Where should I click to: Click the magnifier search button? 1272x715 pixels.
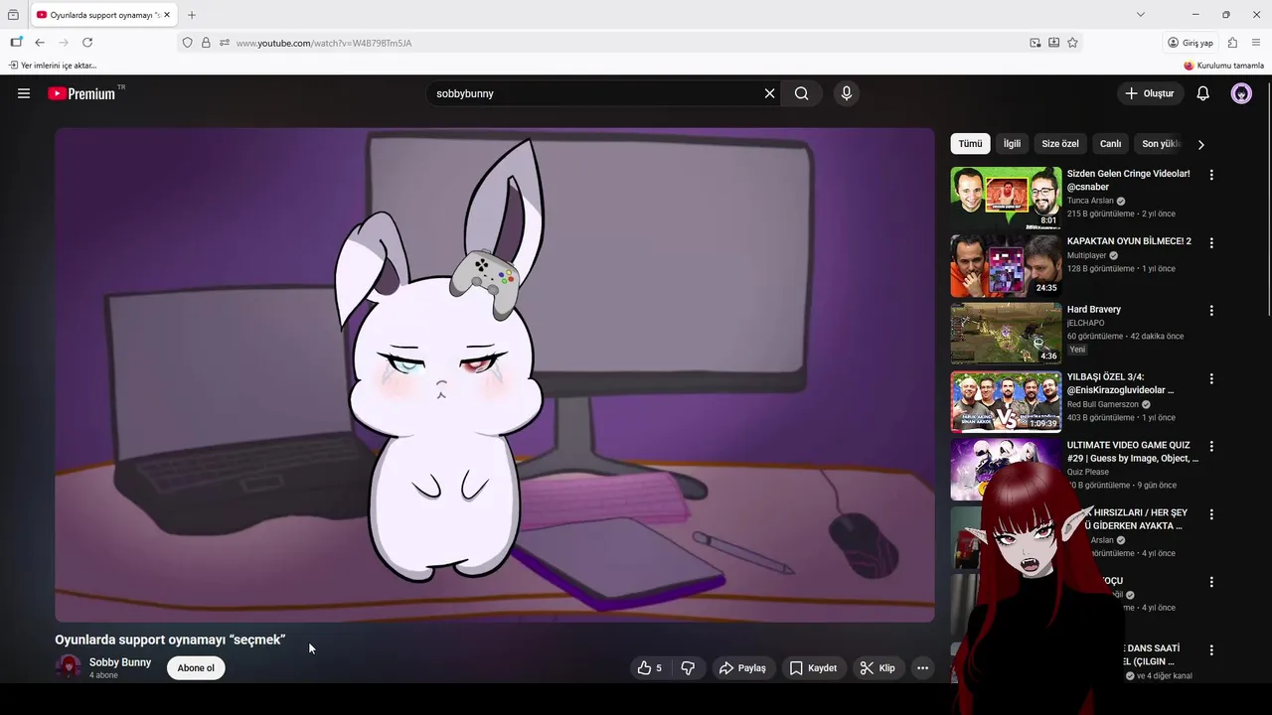point(802,93)
